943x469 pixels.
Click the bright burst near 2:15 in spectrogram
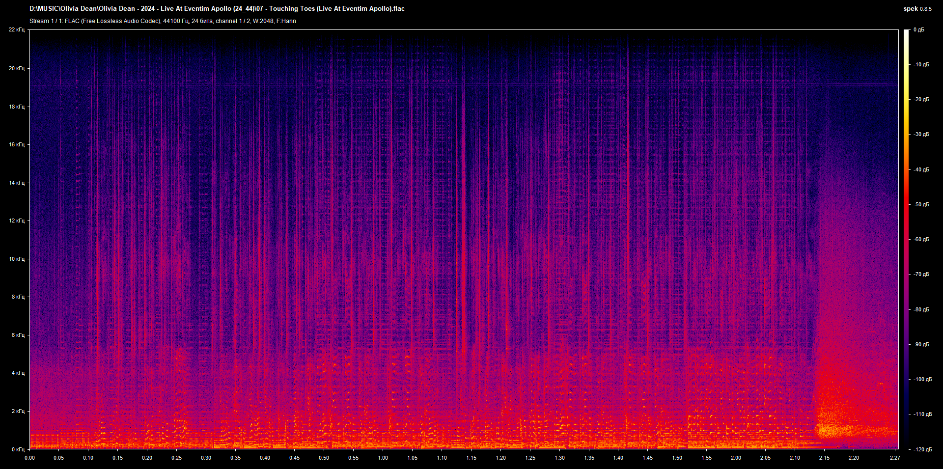(x=830, y=431)
